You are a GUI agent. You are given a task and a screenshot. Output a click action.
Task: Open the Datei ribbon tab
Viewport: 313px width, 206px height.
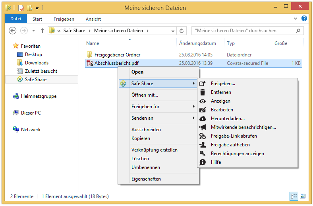point(16,19)
